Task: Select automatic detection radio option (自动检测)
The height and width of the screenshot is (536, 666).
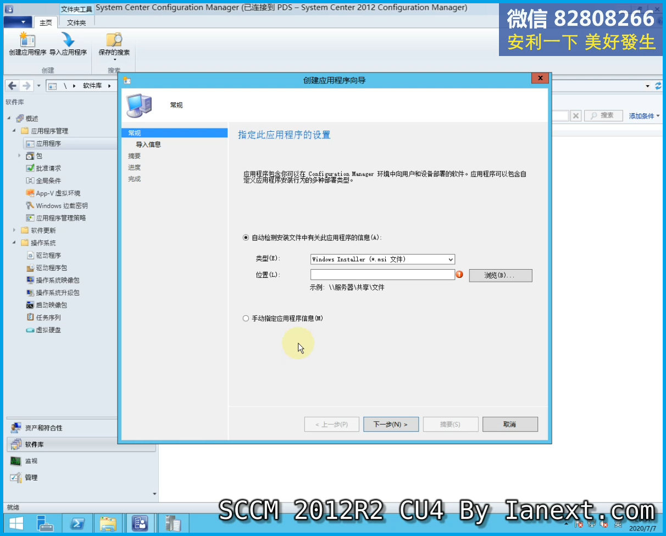Action: coord(246,238)
